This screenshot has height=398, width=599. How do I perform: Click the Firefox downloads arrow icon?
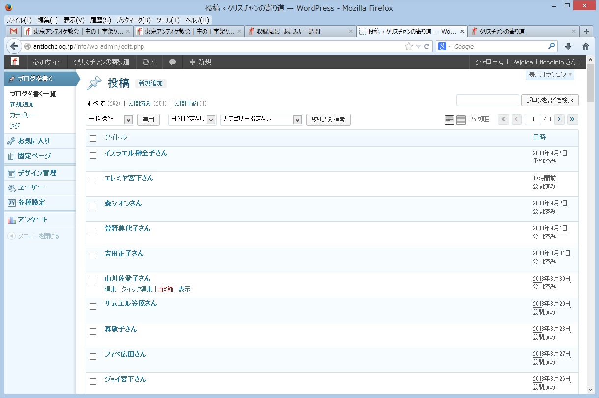568,46
